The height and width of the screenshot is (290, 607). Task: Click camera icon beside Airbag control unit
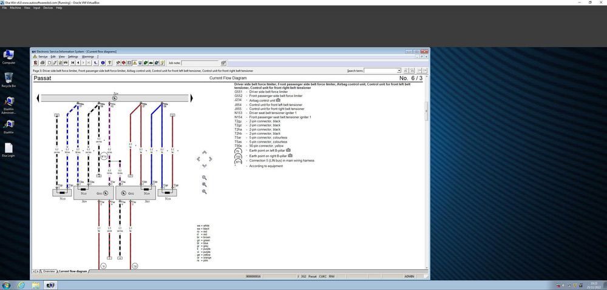(278, 99)
